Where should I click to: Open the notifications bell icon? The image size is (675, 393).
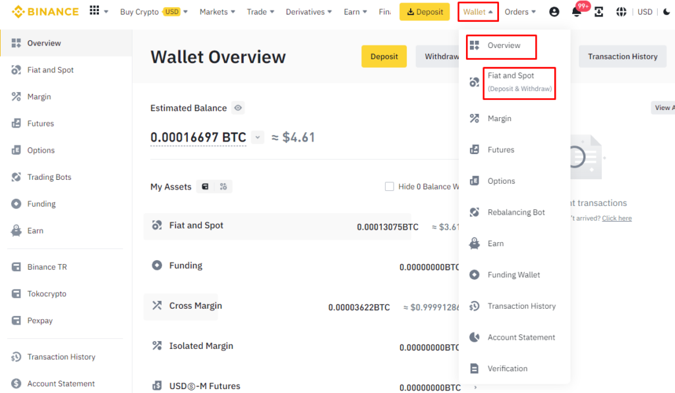tap(576, 12)
